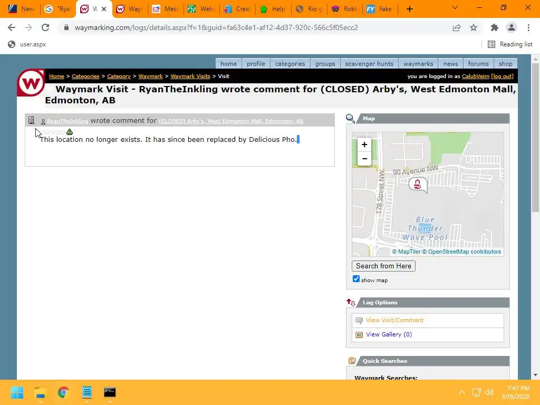Image resolution: width=540 pixels, height=405 pixels.
Task: Open the taskbar clock and date
Action: click(517, 392)
